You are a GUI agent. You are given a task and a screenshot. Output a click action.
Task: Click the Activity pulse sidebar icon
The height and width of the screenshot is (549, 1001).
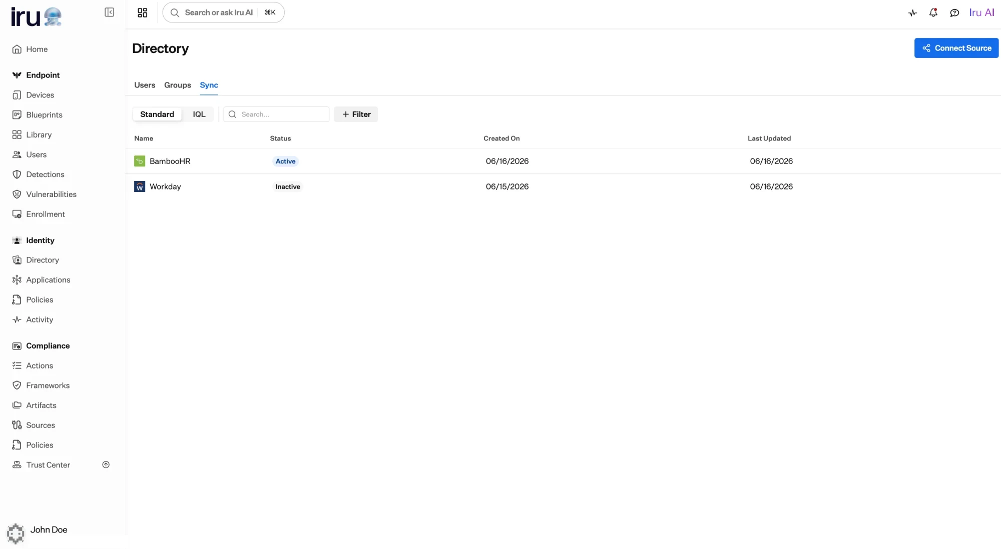[17, 319]
